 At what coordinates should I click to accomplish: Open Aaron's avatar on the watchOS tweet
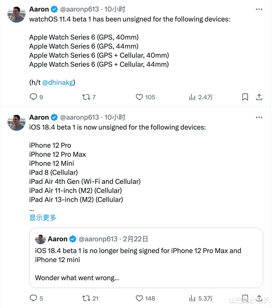coord(16,14)
